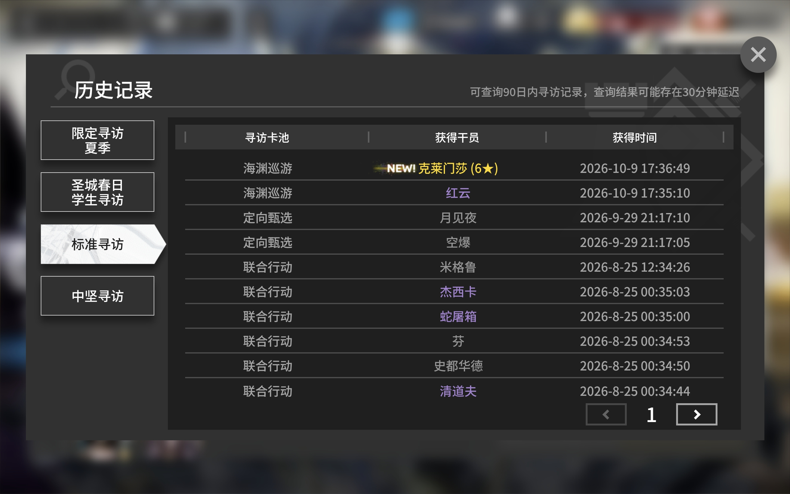
Task: Select the 标准寻访 tab
Action: tap(103, 244)
